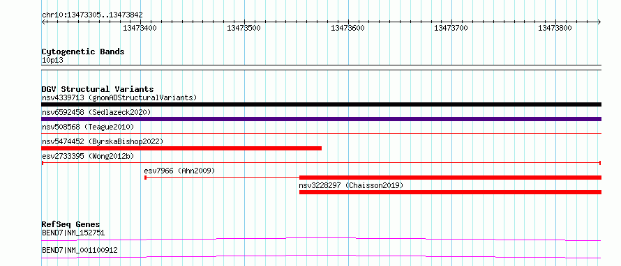The width and height of the screenshot is (621, 266).
Task: Open the BEND7|NM_001100912 gene label
Action: click(80, 250)
